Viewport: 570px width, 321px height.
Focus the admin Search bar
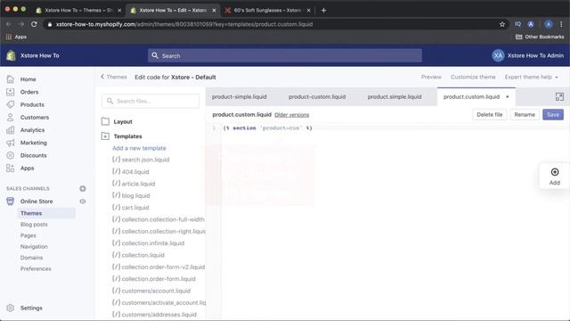coord(285,55)
